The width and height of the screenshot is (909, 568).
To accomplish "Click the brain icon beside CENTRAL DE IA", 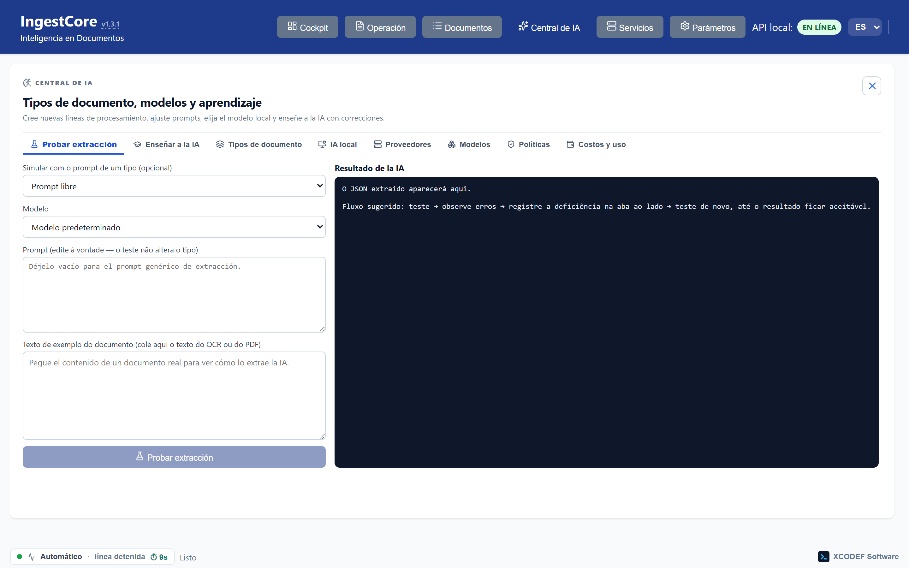I will tap(27, 83).
